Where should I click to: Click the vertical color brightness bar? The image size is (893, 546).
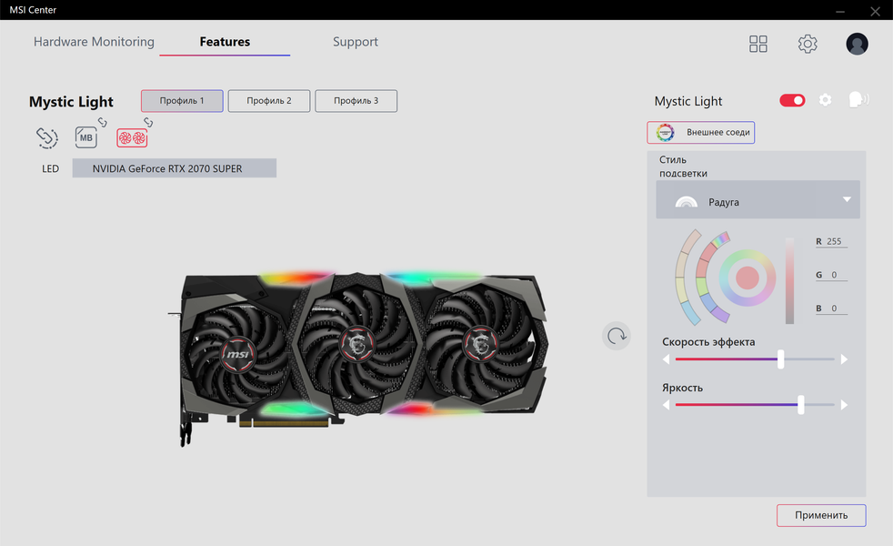tap(790, 280)
